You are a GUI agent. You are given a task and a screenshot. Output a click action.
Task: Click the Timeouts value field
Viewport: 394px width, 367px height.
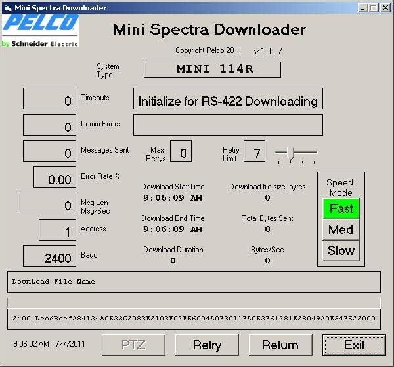point(49,98)
